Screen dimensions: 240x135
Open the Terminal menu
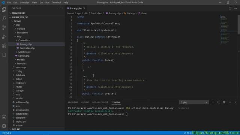56,3
